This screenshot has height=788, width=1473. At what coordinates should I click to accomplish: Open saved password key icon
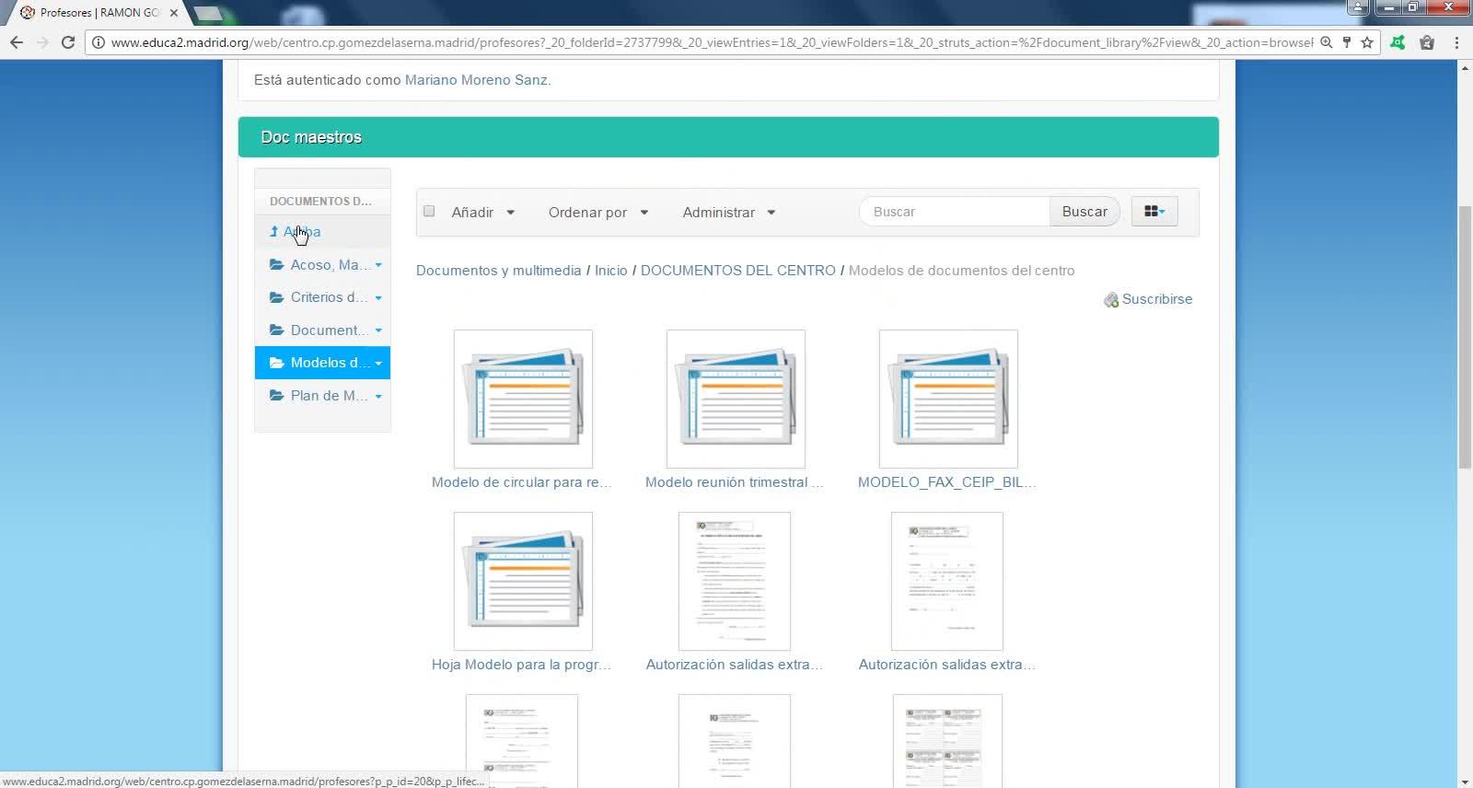pyautogui.click(x=1347, y=42)
